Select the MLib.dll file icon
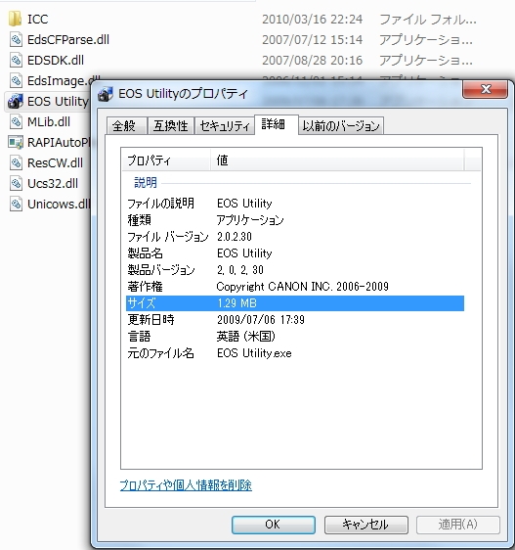515x550 pixels. [16, 121]
